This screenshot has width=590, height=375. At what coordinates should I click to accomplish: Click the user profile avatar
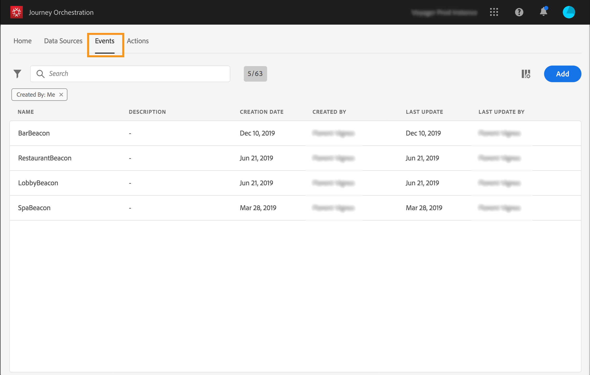(569, 12)
